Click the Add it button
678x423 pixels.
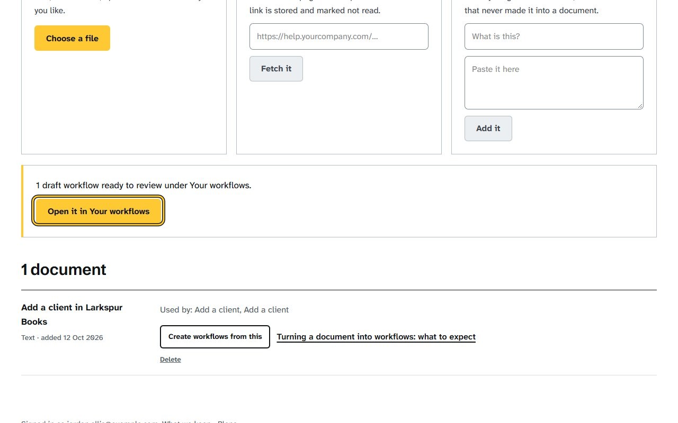point(488,128)
